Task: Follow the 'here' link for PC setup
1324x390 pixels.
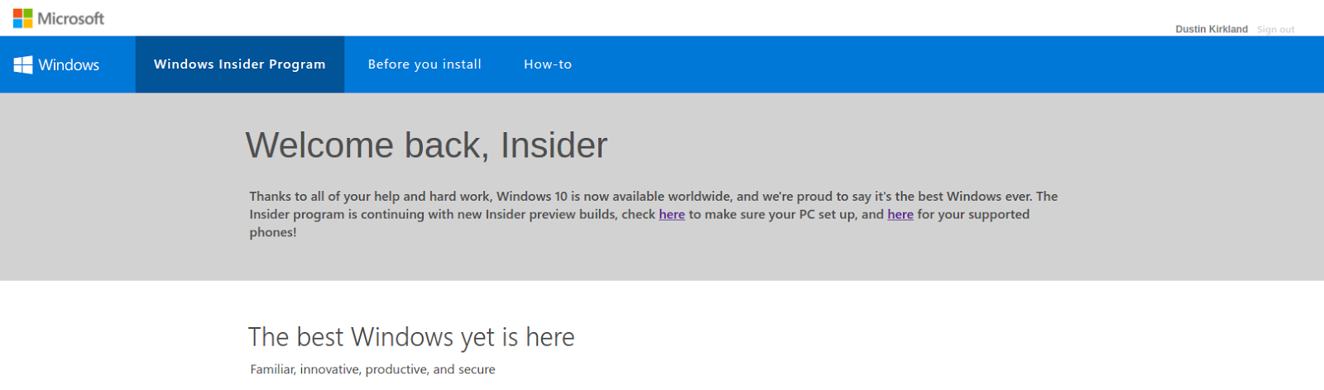Action: [672, 215]
